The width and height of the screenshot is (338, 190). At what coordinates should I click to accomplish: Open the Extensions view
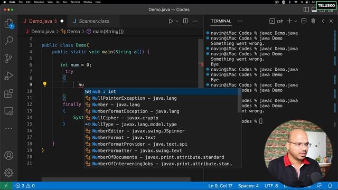[8, 93]
